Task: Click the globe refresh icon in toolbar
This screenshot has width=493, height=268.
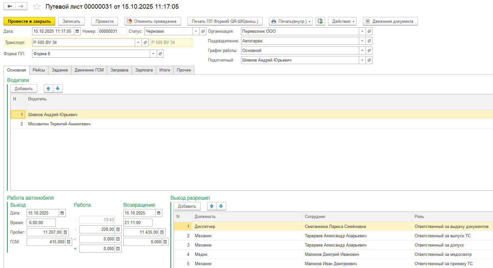Action: (320, 21)
